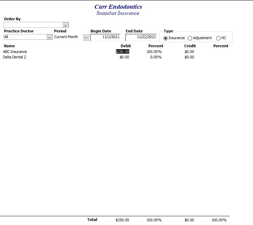Click the Percent header beside Debit
The height and width of the screenshot is (225, 253).
(x=156, y=46)
